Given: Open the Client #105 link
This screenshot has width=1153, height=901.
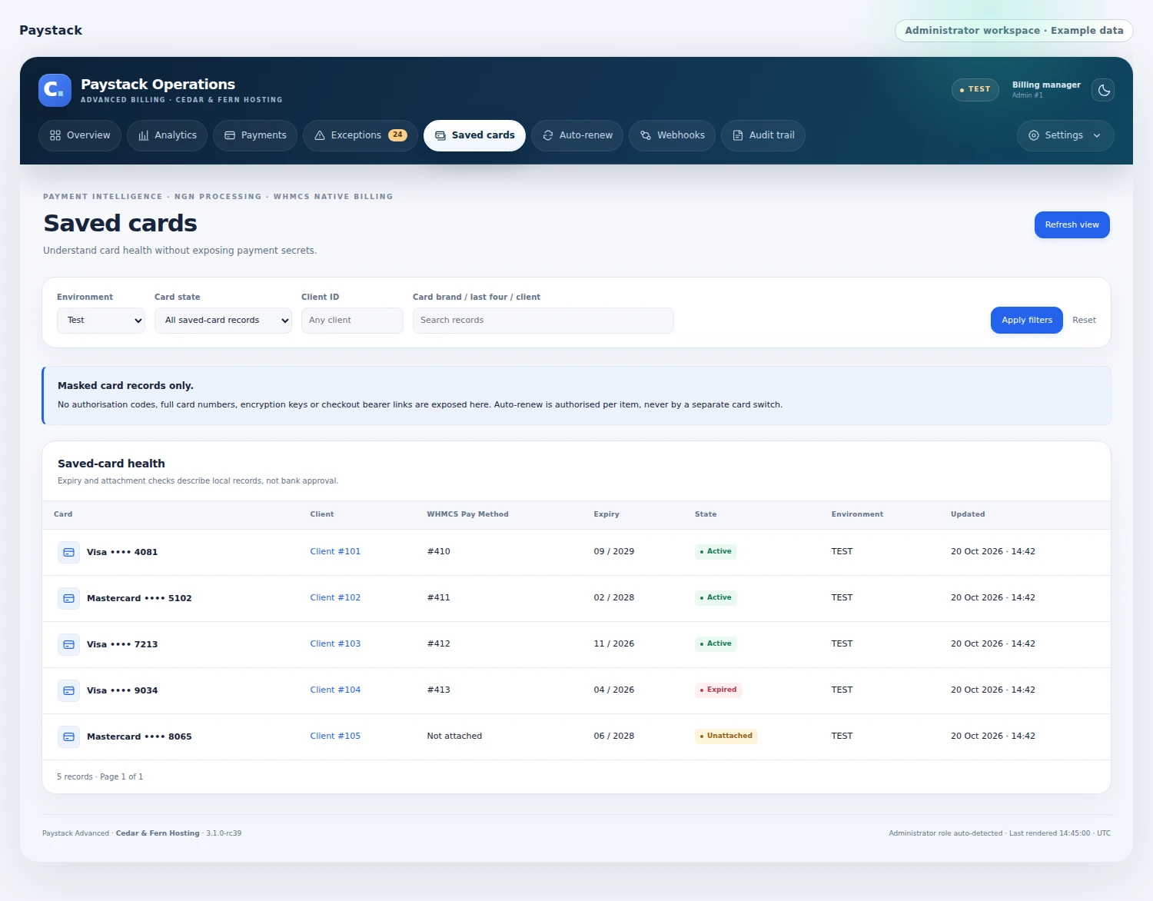Looking at the screenshot, I should pos(335,736).
